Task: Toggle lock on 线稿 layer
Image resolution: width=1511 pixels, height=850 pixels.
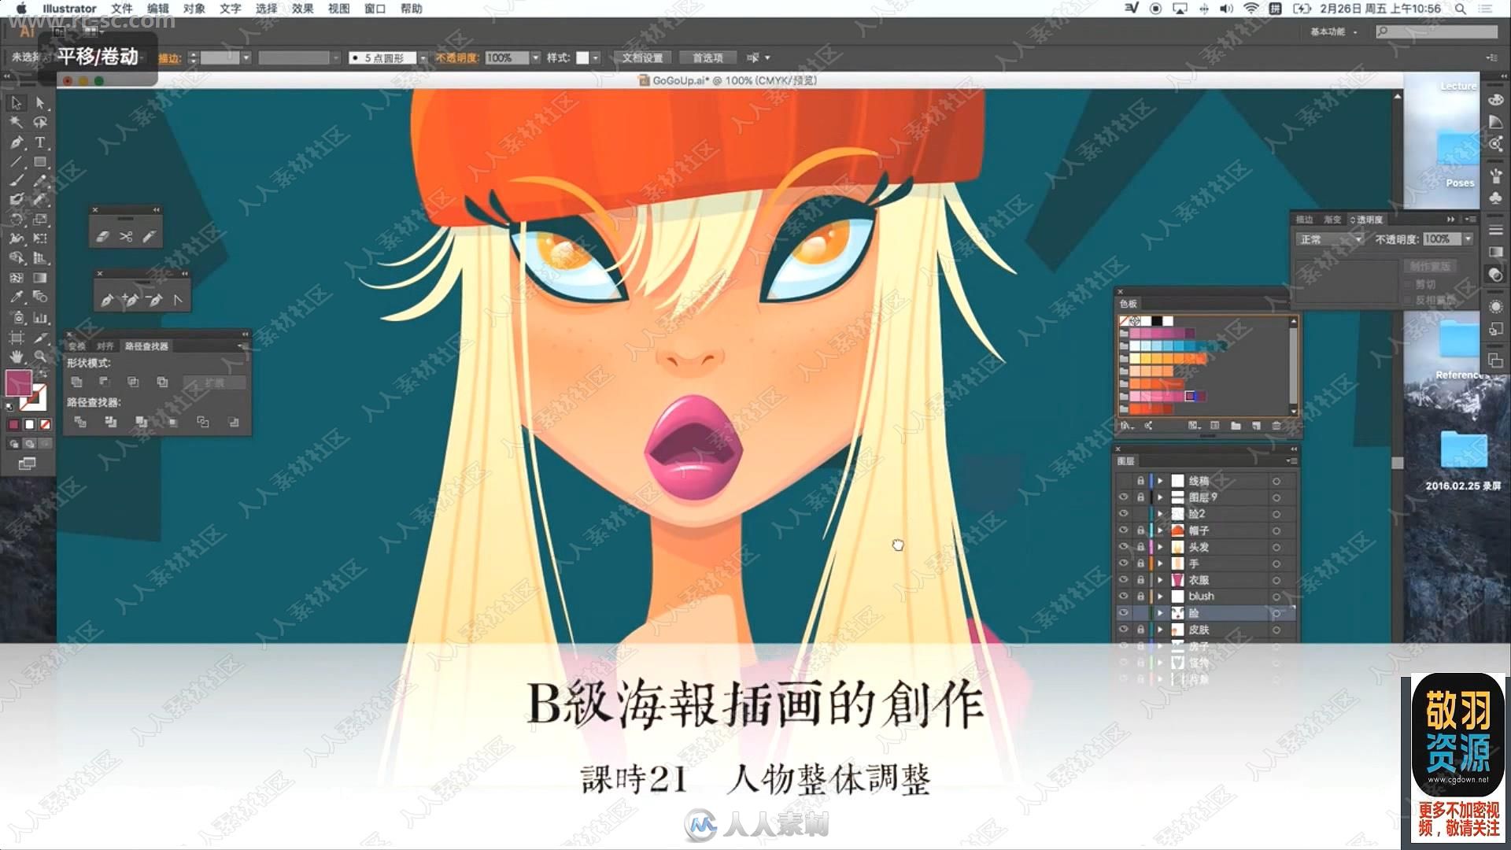Action: click(1140, 481)
